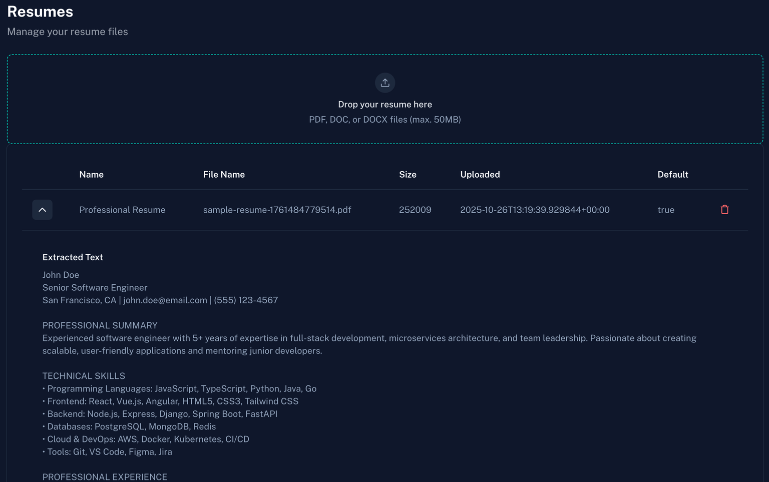
Task: Click the default value 'true' in row
Action: point(665,210)
